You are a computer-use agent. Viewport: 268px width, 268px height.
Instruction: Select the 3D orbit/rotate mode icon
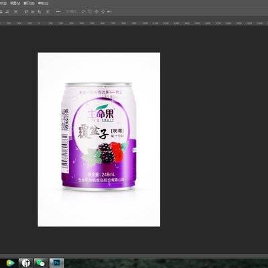(x=83, y=12)
